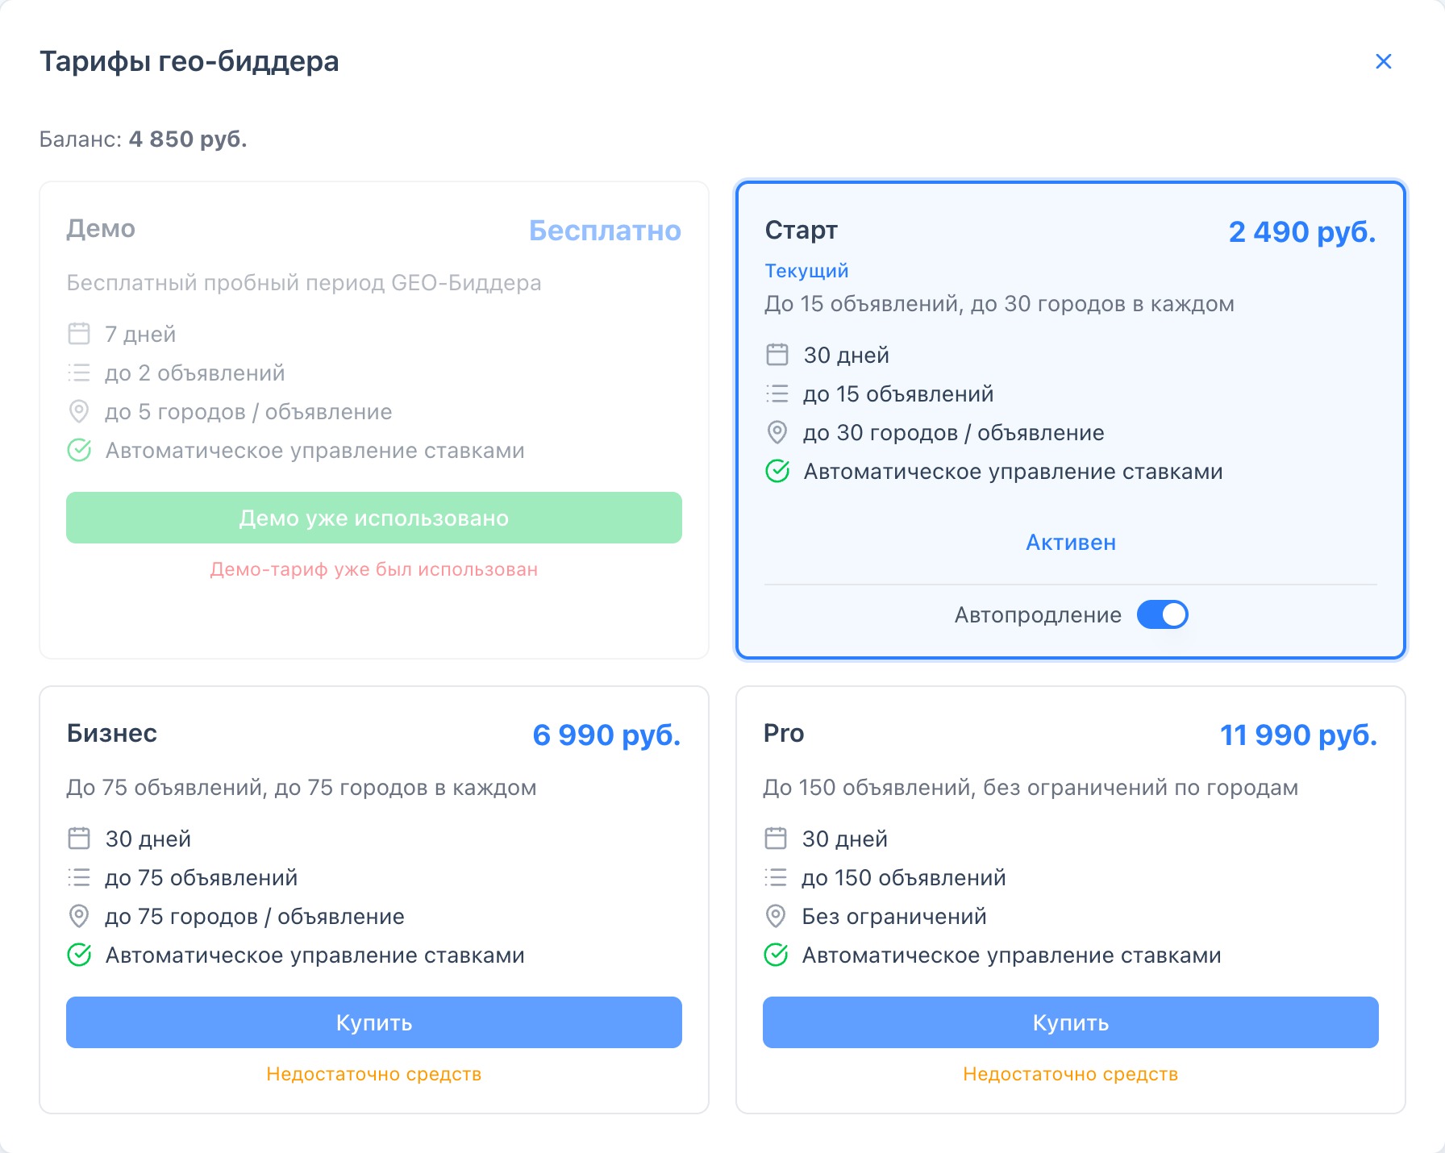The width and height of the screenshot is (1445, 1153).
Task: Click the Демо уже использовано button
Action: tap(374, 518)
